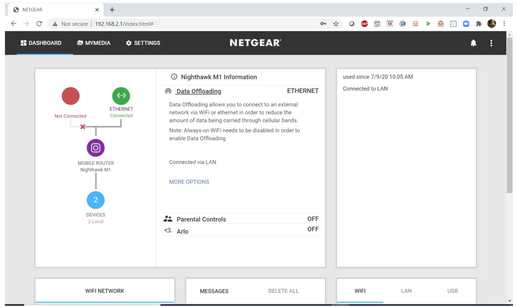Image resolution: width=517 pixels, height=308 pixels.
Task: Open the Mobile Router Nighthawk M1 icon
Action: [95, 147]
